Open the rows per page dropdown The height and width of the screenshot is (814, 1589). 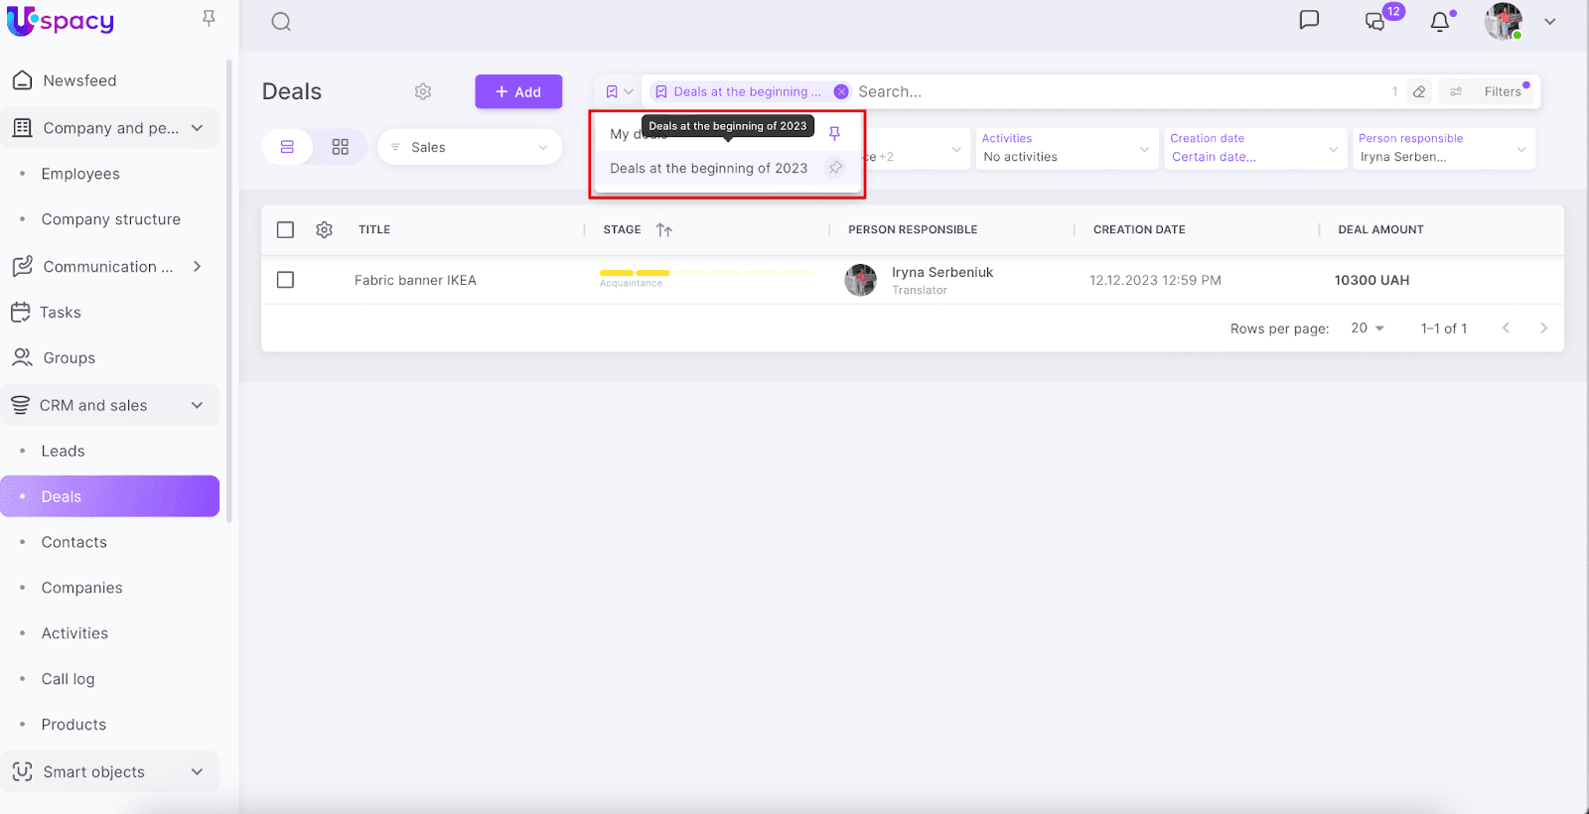[1368, 329]
